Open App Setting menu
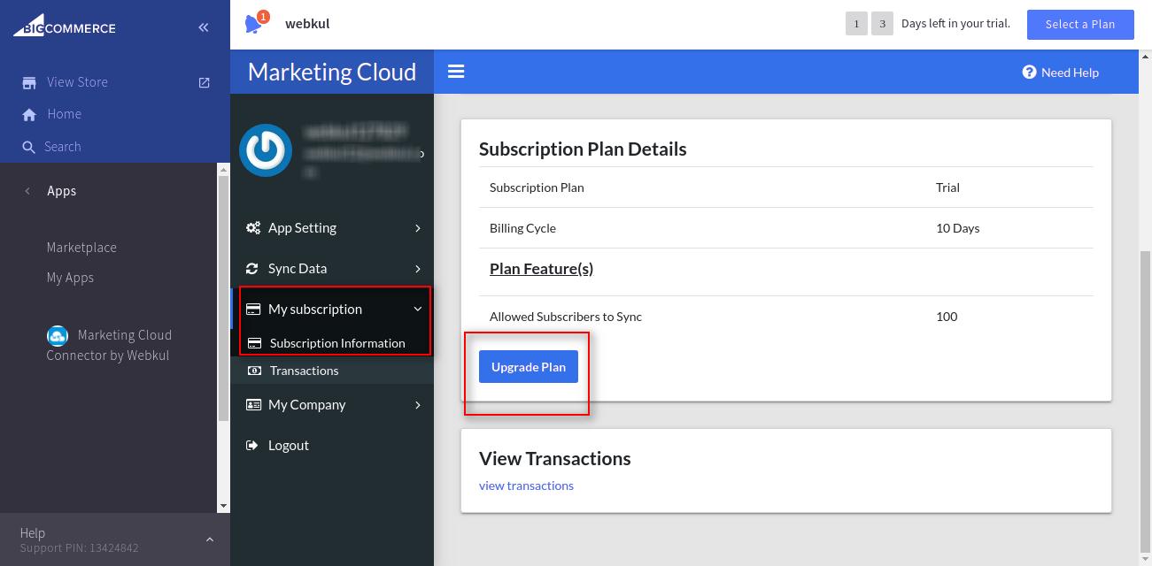Screen dimensions: 1152x566 coord(332,228)
